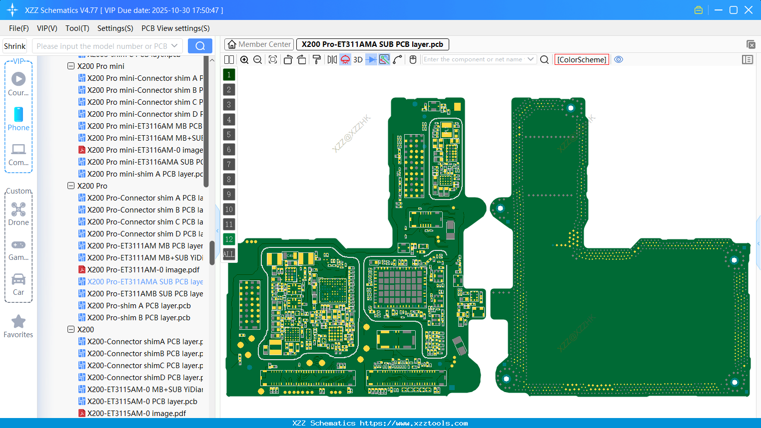
Task: Open the ColorScheme settings
Action: point(581,59)
